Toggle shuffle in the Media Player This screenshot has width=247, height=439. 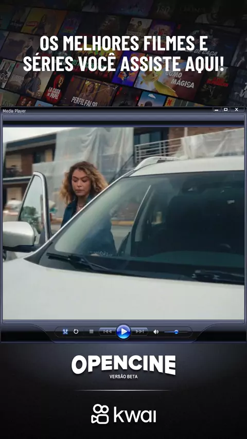[65, 332]
